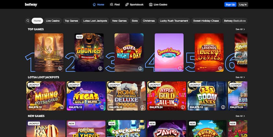The height and width of the screenshot is (137, 273).
Task: Open info icon on Vegas Gold Blitz tile
Action: (x=102, y=107)
